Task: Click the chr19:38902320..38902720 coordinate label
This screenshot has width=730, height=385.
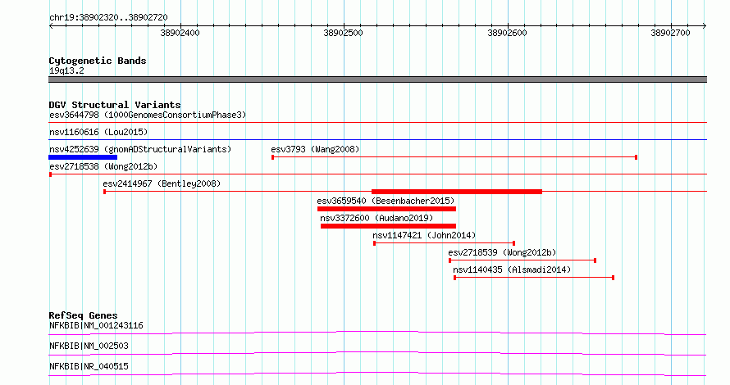Action: 108,17
